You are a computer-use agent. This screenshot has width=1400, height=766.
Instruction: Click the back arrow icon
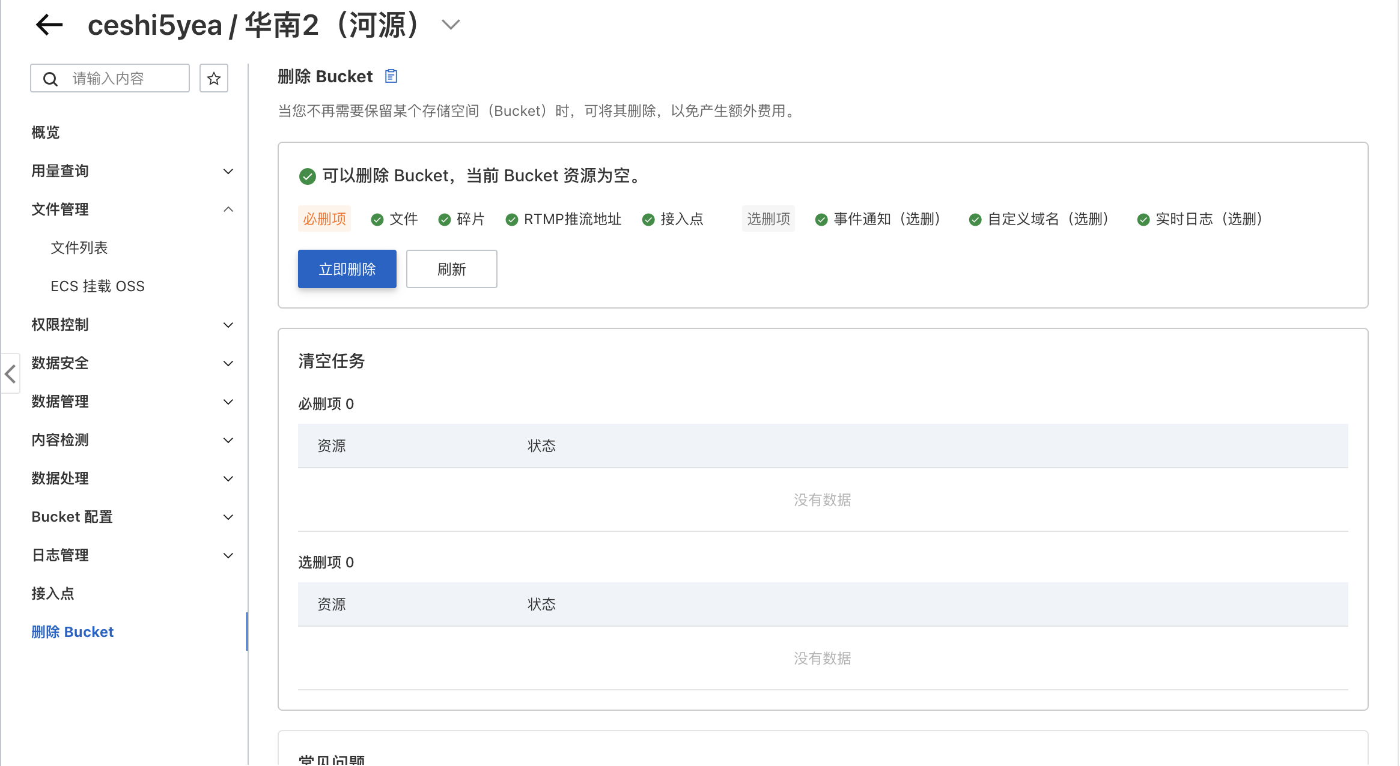pyautogui.click(x=49, y=25)
